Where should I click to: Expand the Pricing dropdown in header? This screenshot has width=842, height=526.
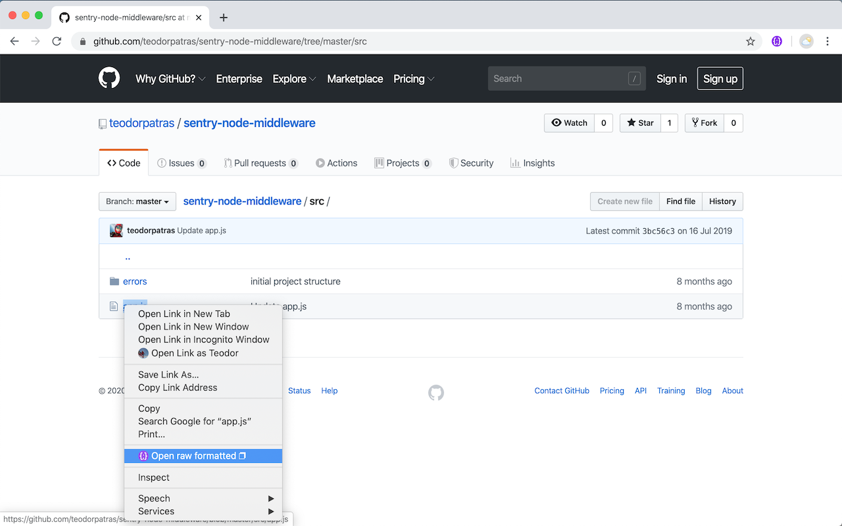(x=414, y=79)
